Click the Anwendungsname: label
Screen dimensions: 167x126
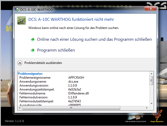tap(33, 82)
